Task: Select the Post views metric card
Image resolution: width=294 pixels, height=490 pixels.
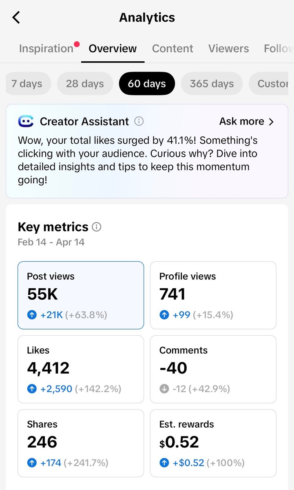Action: [x=80, y=295]
